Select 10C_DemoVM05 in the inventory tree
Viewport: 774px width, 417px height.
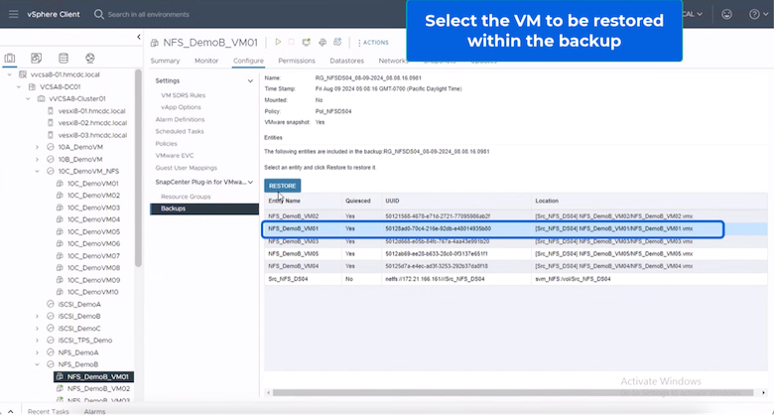pyautogui.click(x=93, y=231)
